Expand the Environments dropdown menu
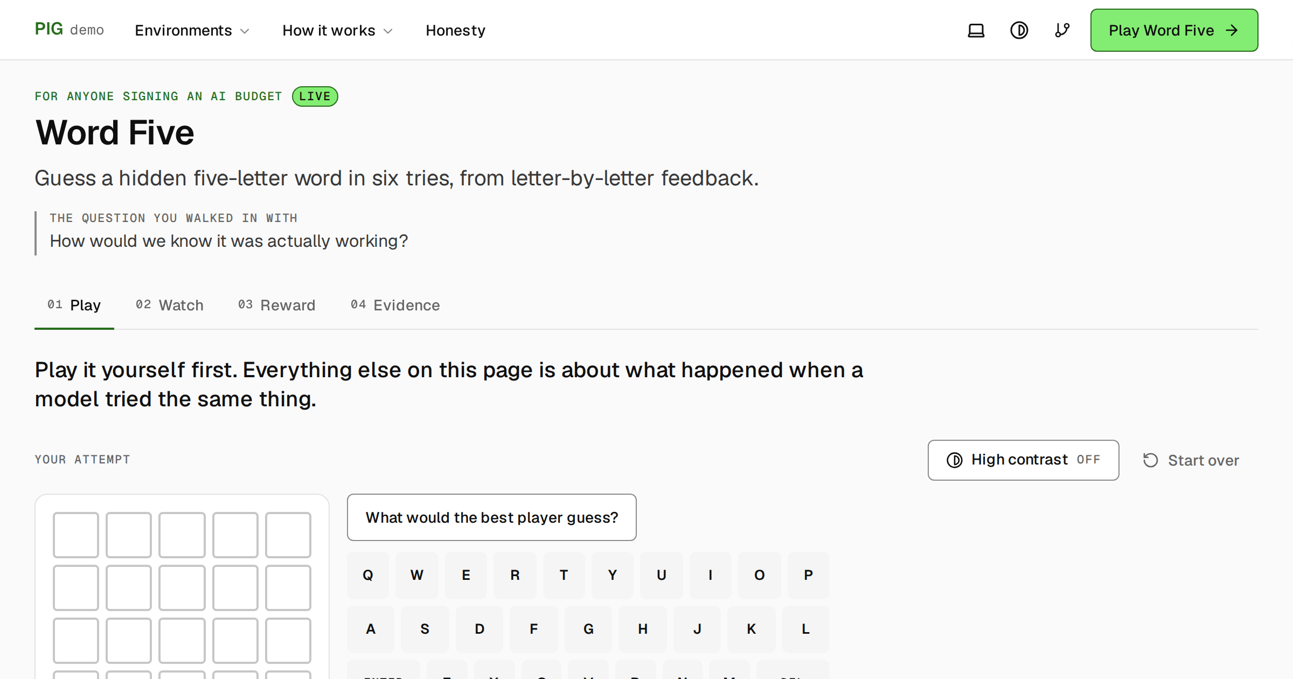This screenshot has width=1293, height=679. pyautogui.click(x=192, y=30)
